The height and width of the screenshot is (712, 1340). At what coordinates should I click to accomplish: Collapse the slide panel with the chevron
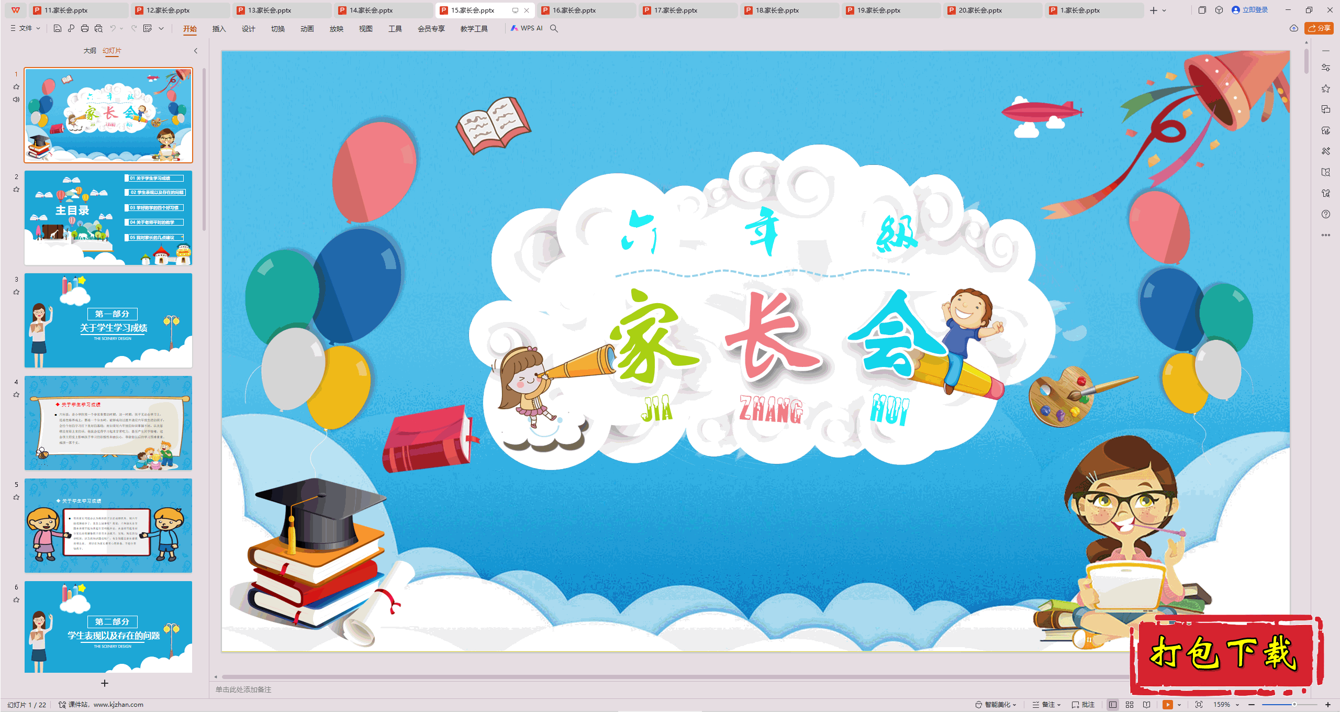[196, 51]
